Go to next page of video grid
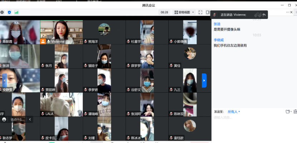This screenshot has height=143, width=297. [x=204, y=80]
